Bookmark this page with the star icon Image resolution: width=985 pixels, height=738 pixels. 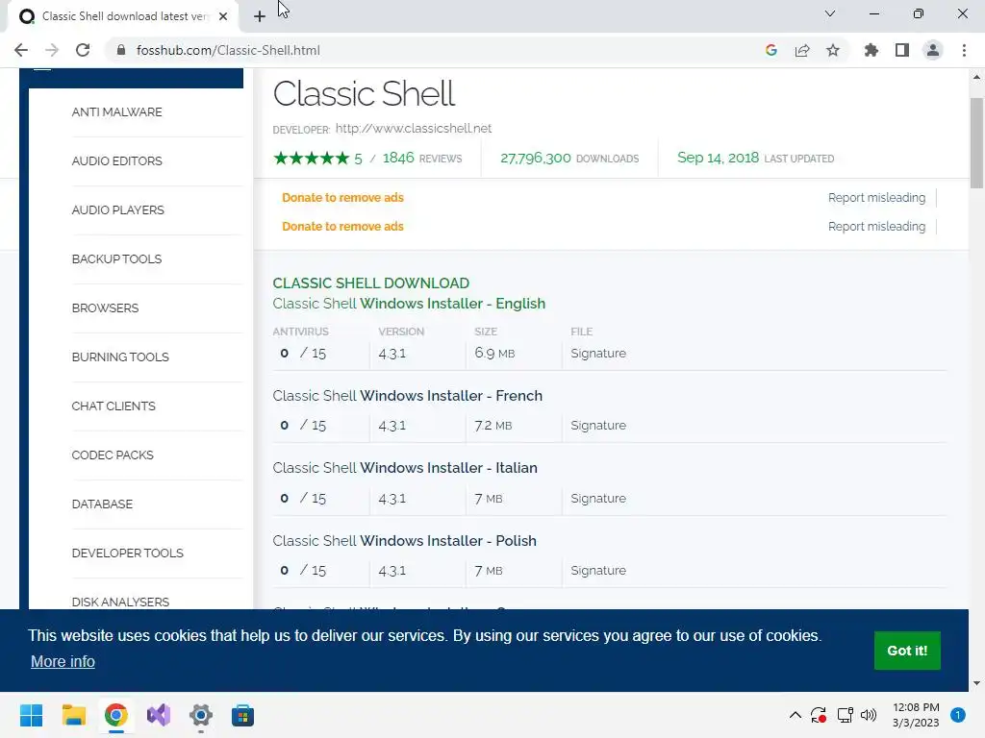[x=833, y=50]
